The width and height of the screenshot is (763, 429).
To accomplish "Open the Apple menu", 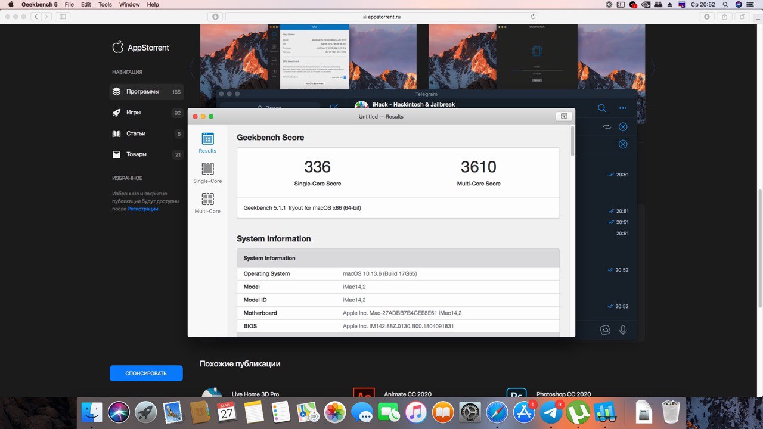I will 10,4.
